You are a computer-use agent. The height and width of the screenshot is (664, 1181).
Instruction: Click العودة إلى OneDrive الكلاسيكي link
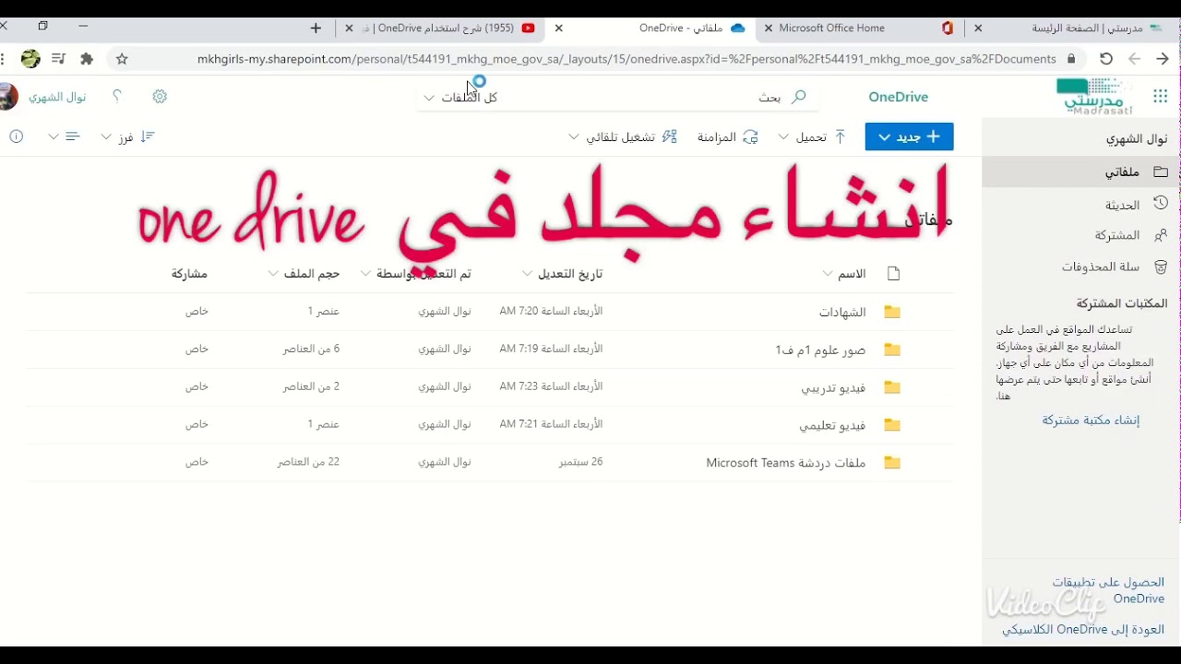point(1083,629)
